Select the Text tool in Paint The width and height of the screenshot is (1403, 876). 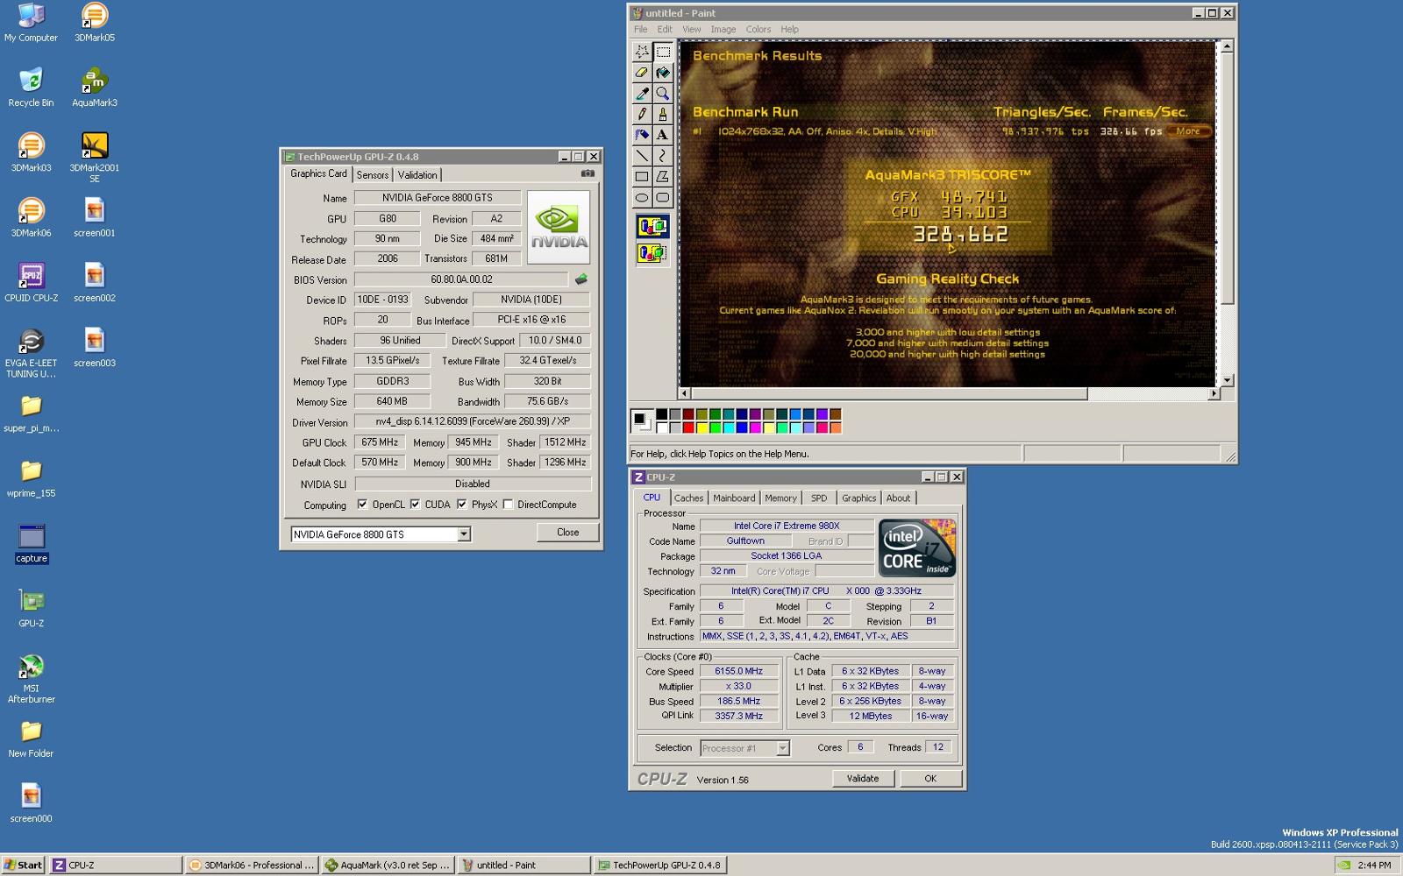point(663,135)
